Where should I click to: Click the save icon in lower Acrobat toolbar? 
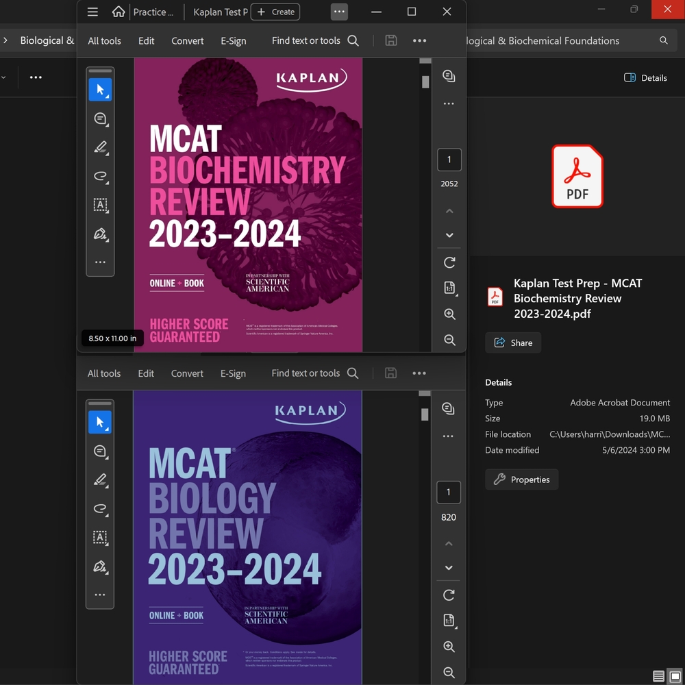390,373
